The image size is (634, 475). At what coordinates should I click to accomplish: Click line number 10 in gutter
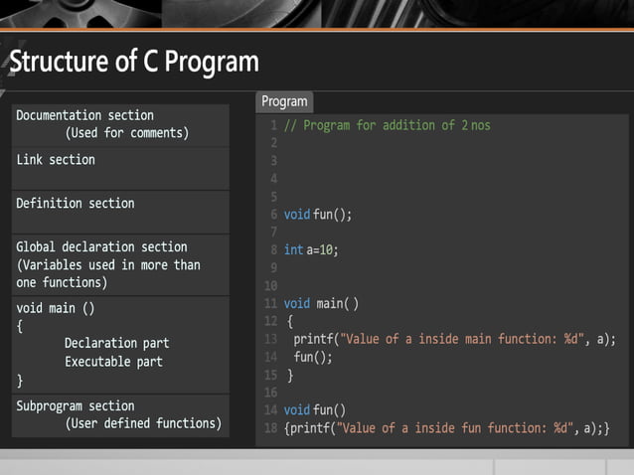click(270, 286)
